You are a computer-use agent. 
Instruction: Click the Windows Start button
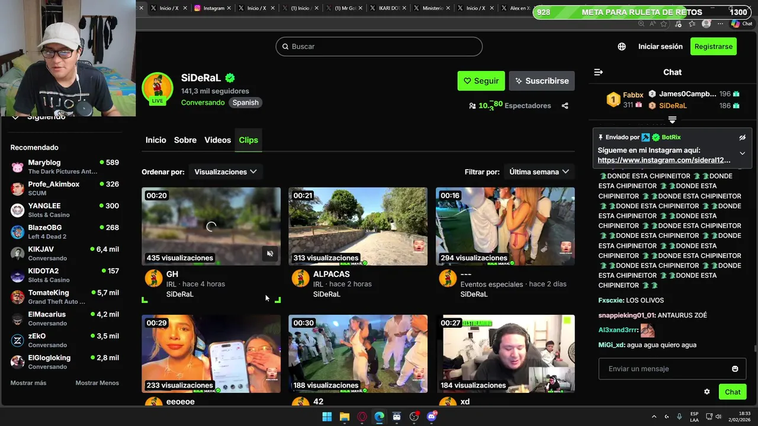pyautogui.click(x=327, y=417)
